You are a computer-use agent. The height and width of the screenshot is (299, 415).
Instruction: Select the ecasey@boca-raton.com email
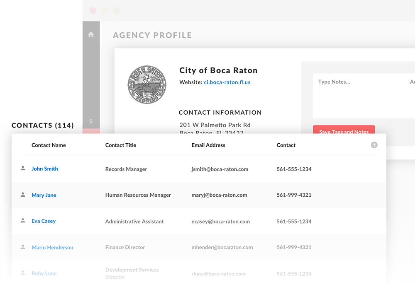coord(221,221)
